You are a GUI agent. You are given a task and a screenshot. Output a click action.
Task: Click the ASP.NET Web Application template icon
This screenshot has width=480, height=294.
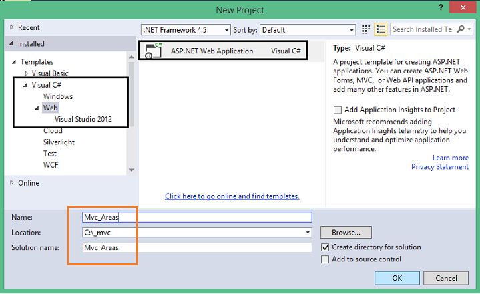[153, 51]
